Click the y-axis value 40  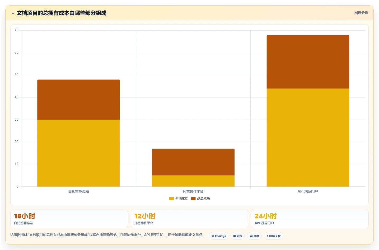pos(16,97)
